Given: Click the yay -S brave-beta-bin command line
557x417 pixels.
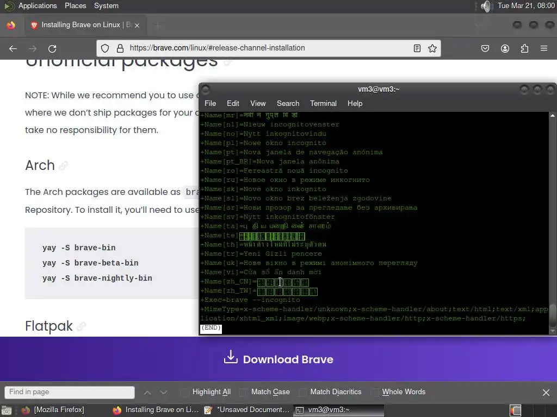Looking at the screenshot, I should pyautogui.click(x=90, y=263).
